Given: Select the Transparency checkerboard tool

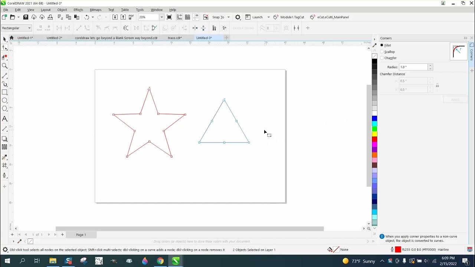Looking at the screenshot, I should pos(4,147).
